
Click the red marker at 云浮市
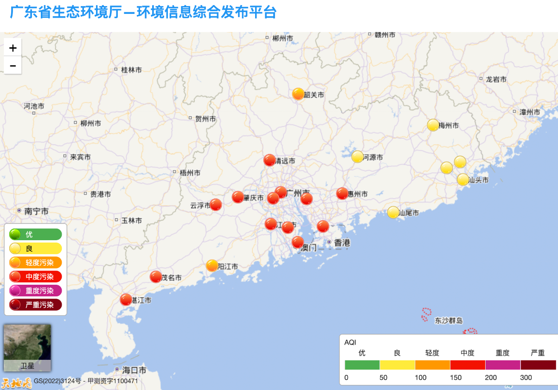pyautogui.click(x=216, y=205)
